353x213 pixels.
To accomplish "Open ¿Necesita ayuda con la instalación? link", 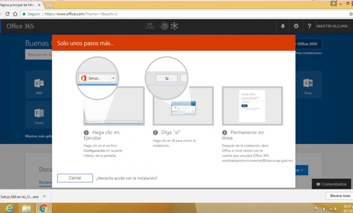I will pyautogui.click(x=127, y=178).
